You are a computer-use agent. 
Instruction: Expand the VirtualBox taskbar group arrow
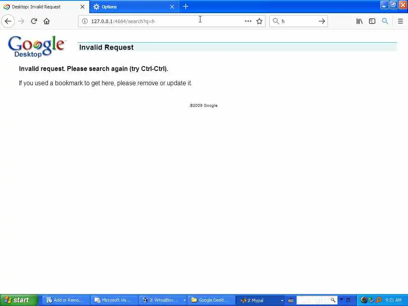point(184,300)
